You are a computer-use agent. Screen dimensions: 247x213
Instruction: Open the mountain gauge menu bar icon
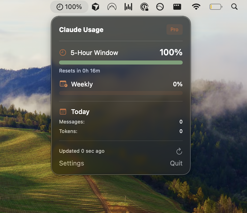click(112, 7)
